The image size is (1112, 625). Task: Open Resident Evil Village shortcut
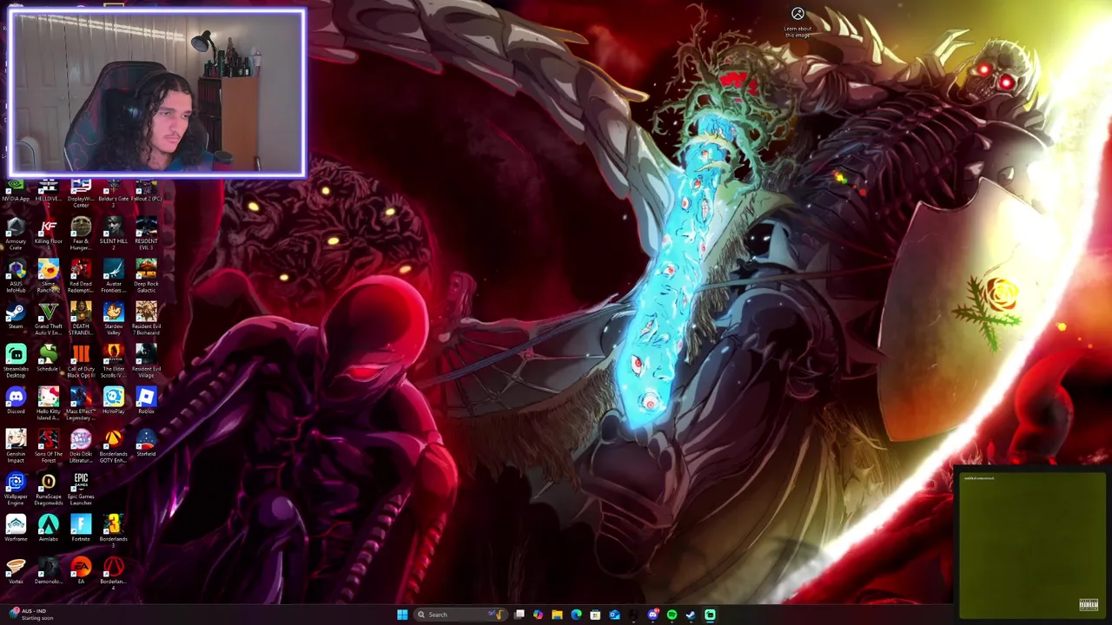pyautogui.click(x=146, y=361)
